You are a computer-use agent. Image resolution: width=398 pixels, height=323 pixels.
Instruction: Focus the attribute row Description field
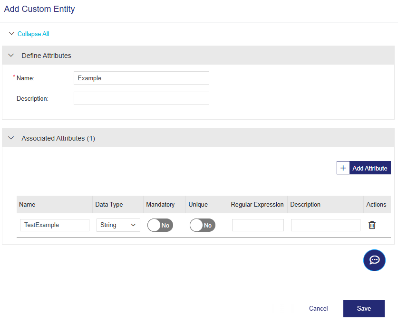click(326, 225)
